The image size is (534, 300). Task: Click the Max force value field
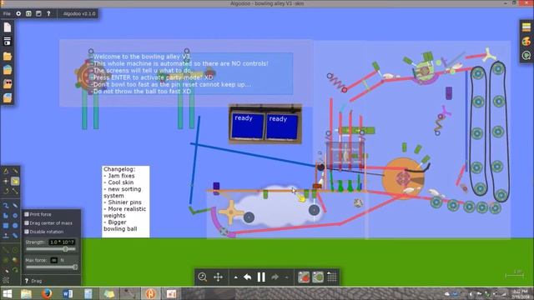click(x=54, y=260)
